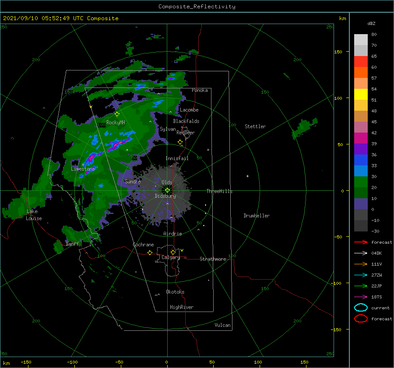The image size is (394, 368).
Task: Click the white asterisk marker above Limestone
Action: coord(83,165)
